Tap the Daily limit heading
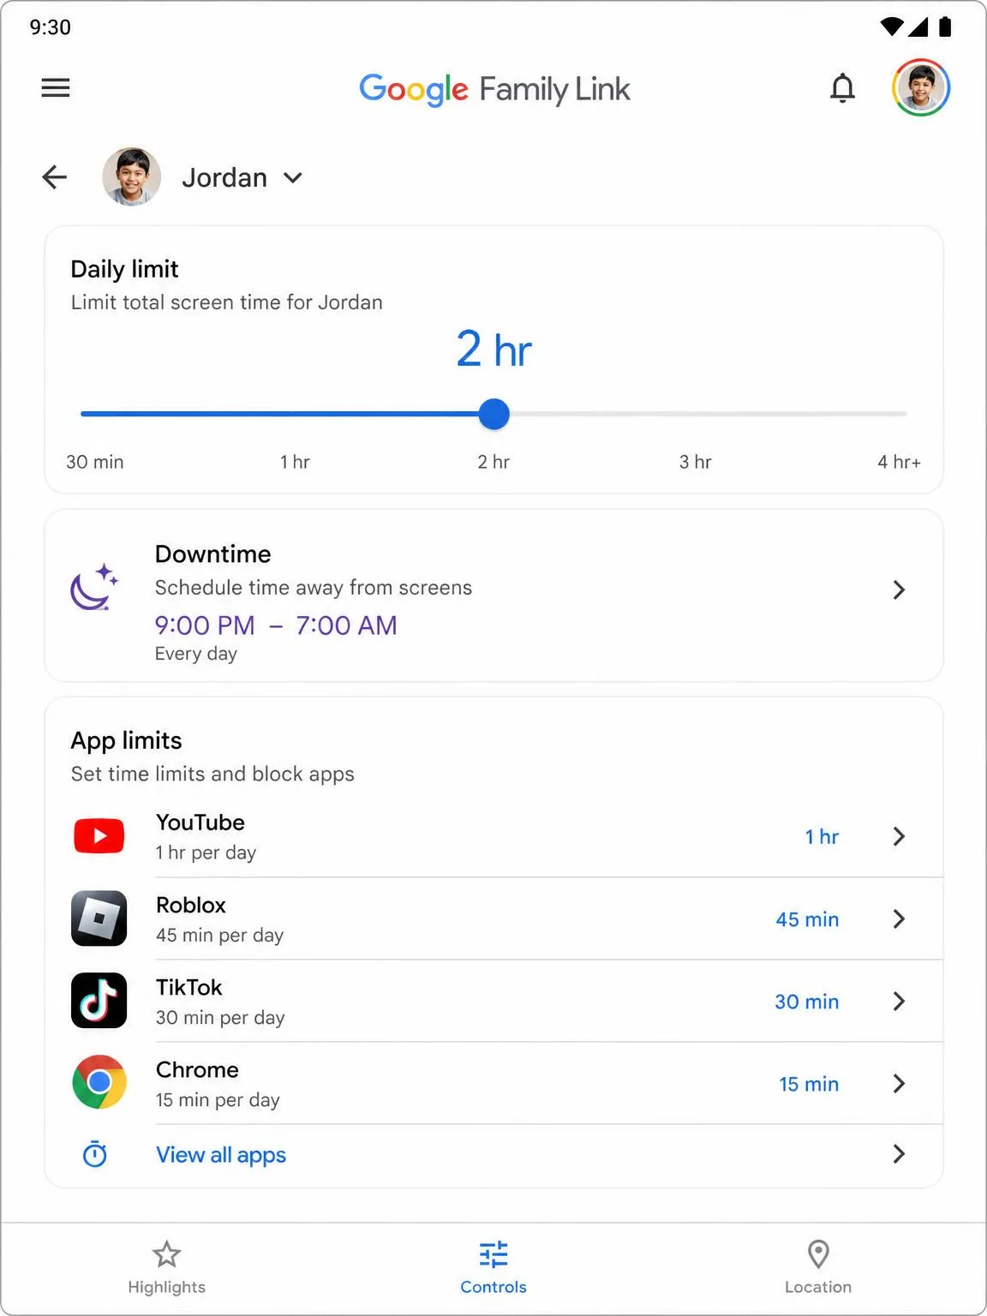 [125, 269]
